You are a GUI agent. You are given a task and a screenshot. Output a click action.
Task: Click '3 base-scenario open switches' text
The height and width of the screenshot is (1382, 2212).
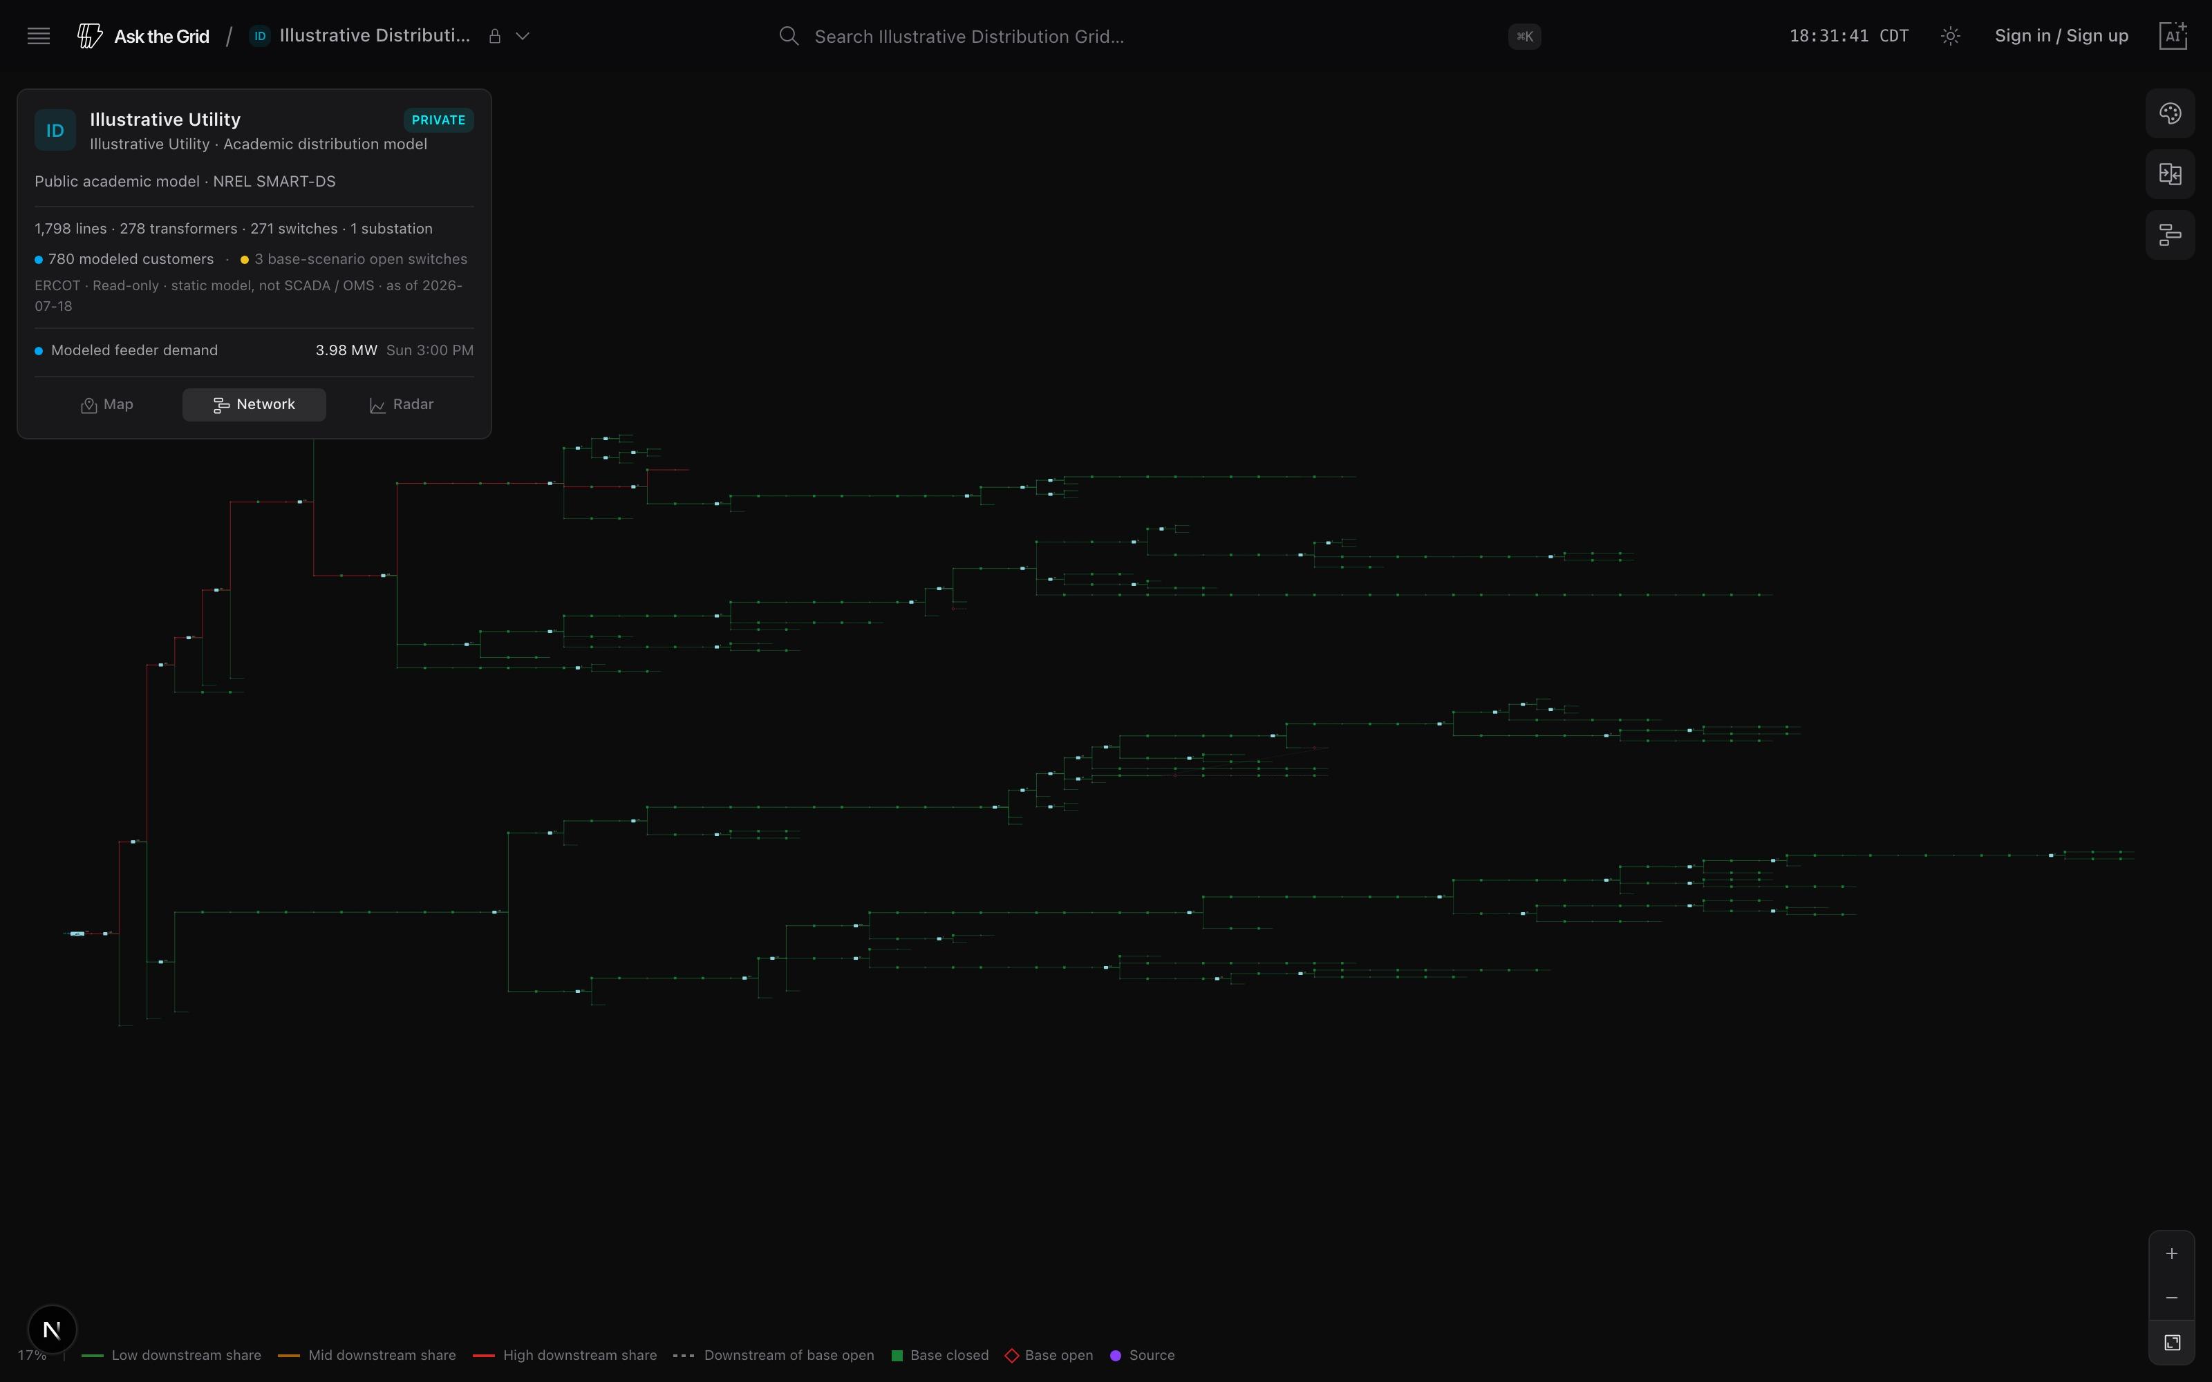click(x=360, y=260)
